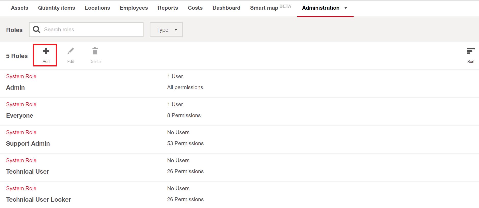Open the Assets tab
479x208 pixels.
20,8
